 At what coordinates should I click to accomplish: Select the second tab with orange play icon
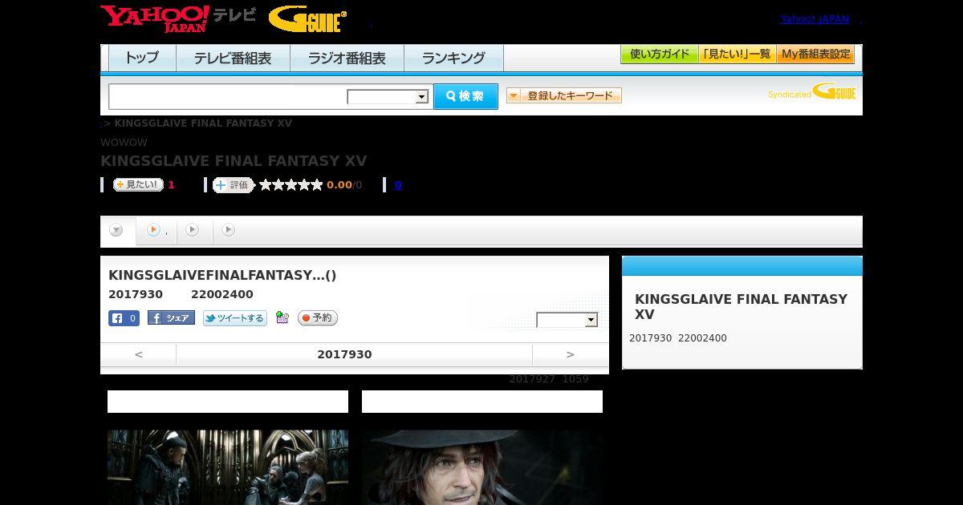[156, 230]
